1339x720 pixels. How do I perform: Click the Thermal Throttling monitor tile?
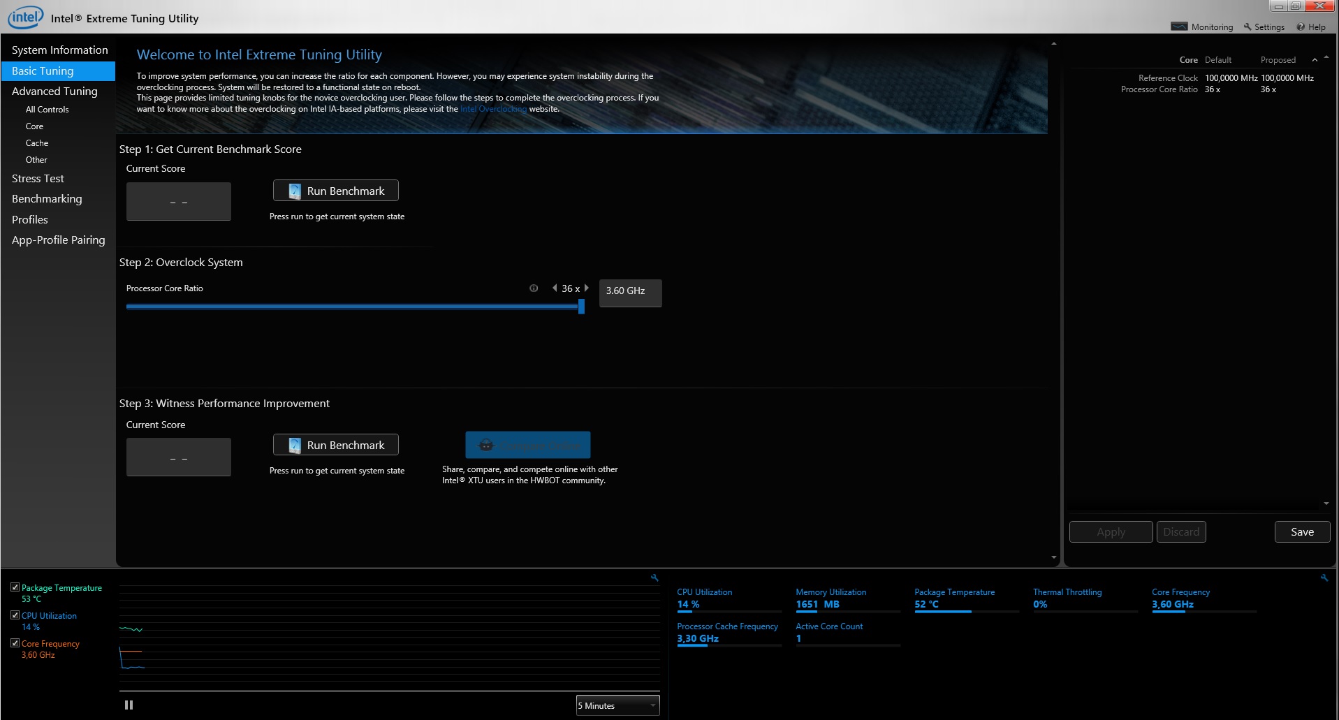point(1085,600)
